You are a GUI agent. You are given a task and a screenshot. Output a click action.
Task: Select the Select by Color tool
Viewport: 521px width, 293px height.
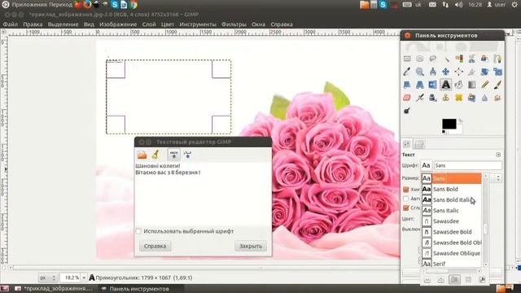click(x=459, y=59)
